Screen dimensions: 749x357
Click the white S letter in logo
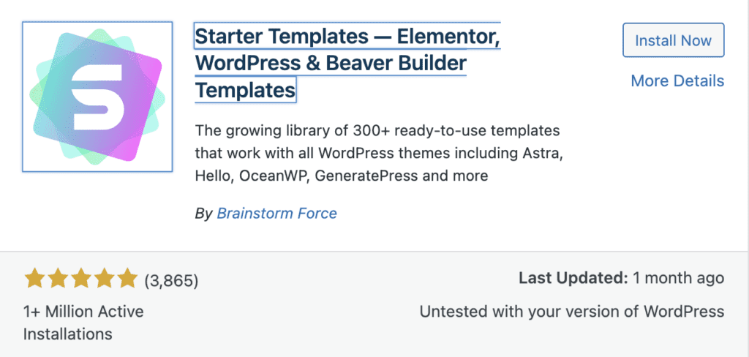tap(97, 97)
